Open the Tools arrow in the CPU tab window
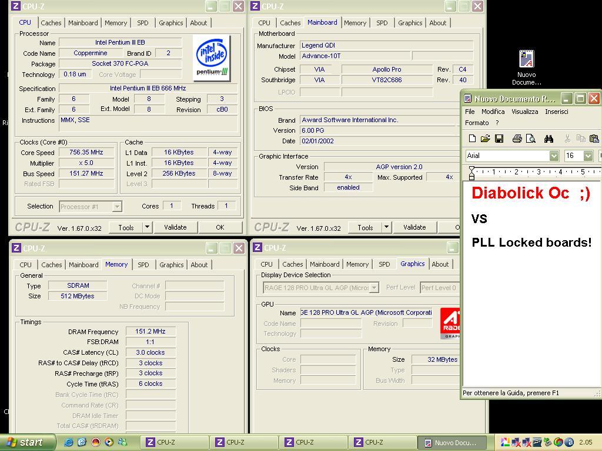The width and height of the screenshot is (602, 451). 147,227
